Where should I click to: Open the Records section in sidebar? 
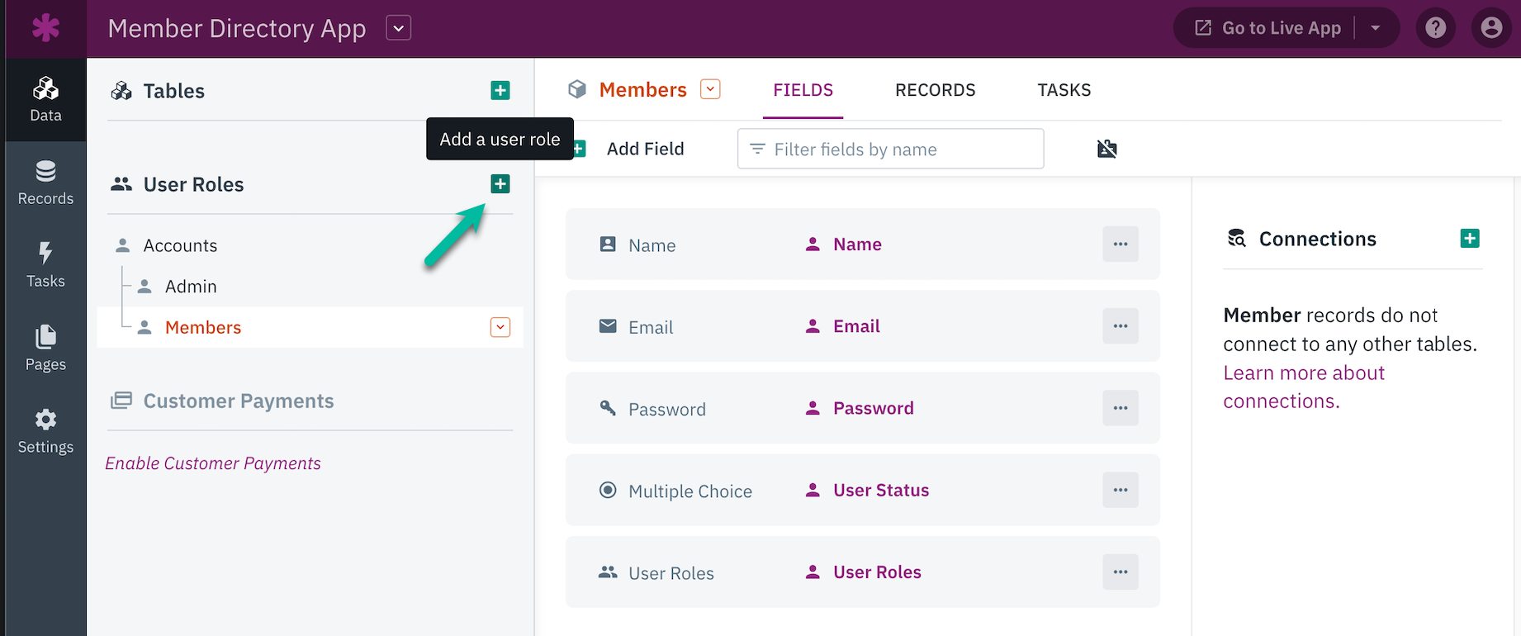click(45, 183)
